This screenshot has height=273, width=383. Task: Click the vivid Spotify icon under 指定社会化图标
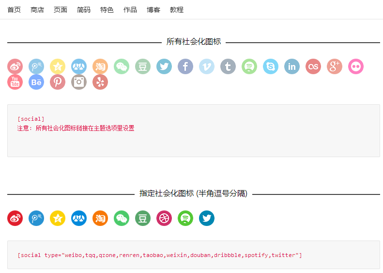(185, 218)
